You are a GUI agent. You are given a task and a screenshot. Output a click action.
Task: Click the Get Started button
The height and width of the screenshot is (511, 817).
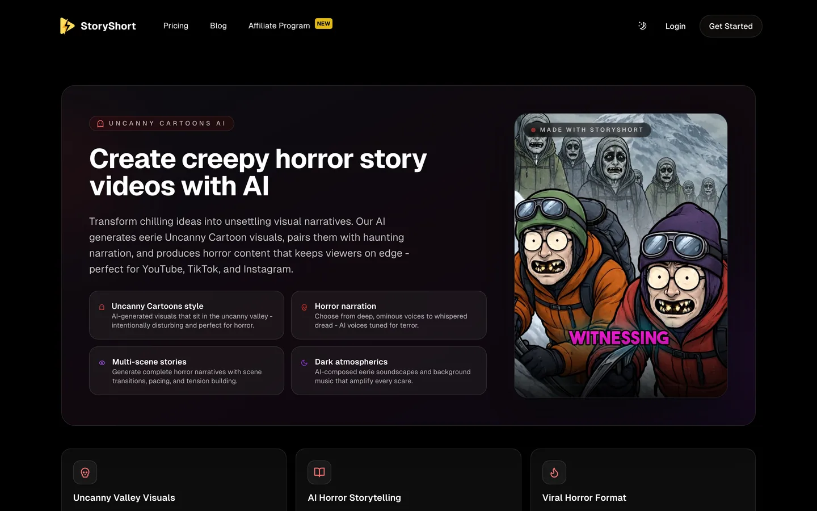coord(731,26)
